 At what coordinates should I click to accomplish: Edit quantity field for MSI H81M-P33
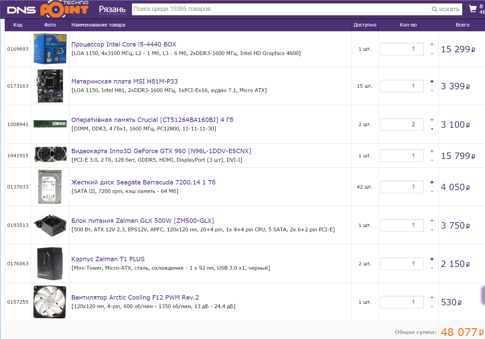[402, 86]
